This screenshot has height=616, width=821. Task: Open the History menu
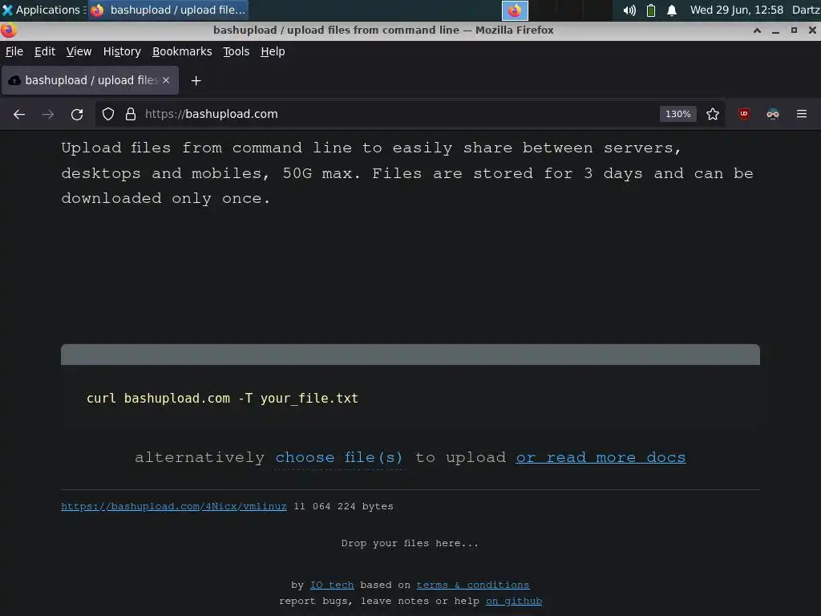pos(122,51)
